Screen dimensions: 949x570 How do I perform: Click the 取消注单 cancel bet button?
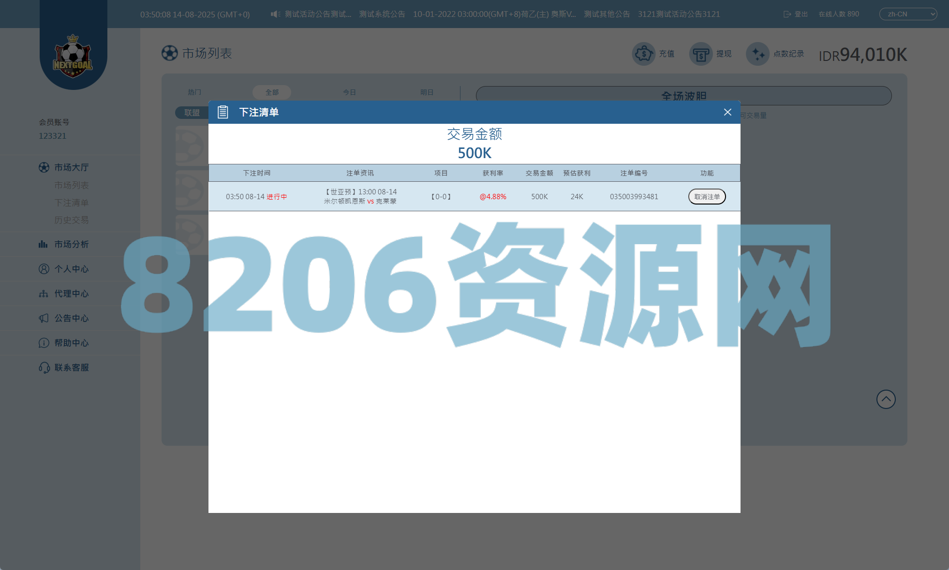point(707,197)
